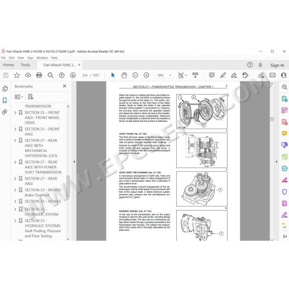Click the Save file icon
The width and height of the screenshot is (289, 289).
5,75
